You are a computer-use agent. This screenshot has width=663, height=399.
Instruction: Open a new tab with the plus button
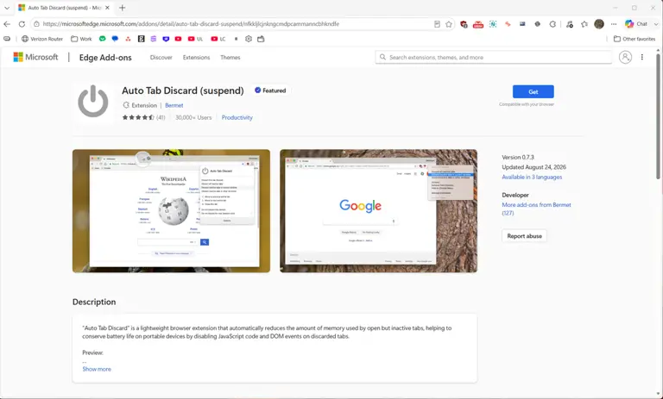pyautogui.click(x=123, y=8)
